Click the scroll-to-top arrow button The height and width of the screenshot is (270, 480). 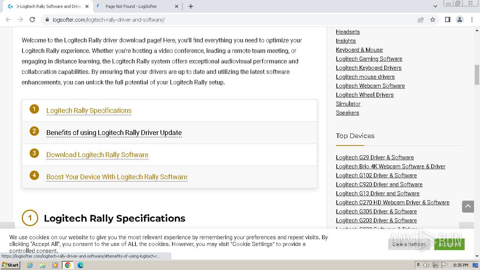click(468, 206)
